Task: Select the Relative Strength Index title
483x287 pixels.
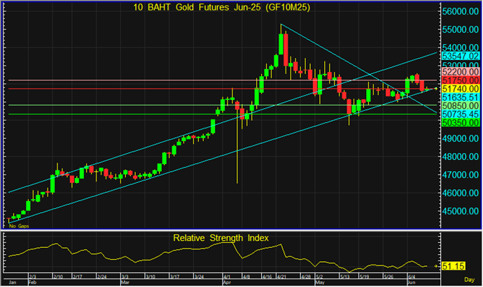Action: point(220,238)
